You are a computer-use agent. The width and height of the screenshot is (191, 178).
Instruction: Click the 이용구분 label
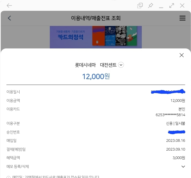13,123
